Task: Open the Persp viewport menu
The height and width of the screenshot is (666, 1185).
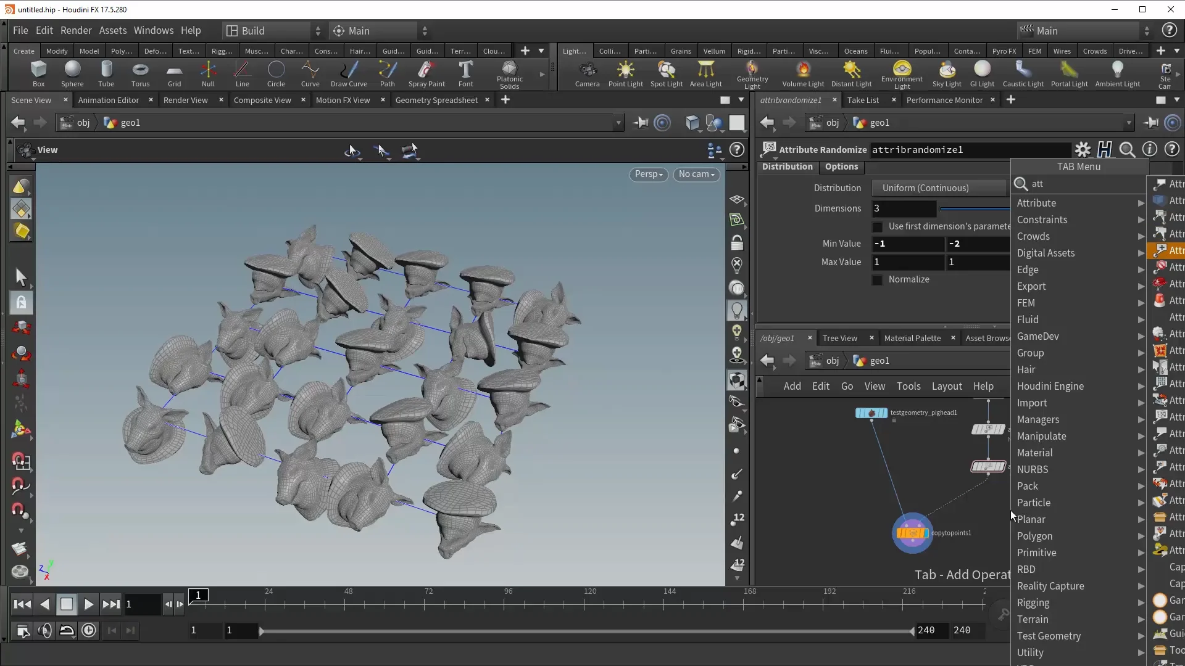Action: point(648,175)
